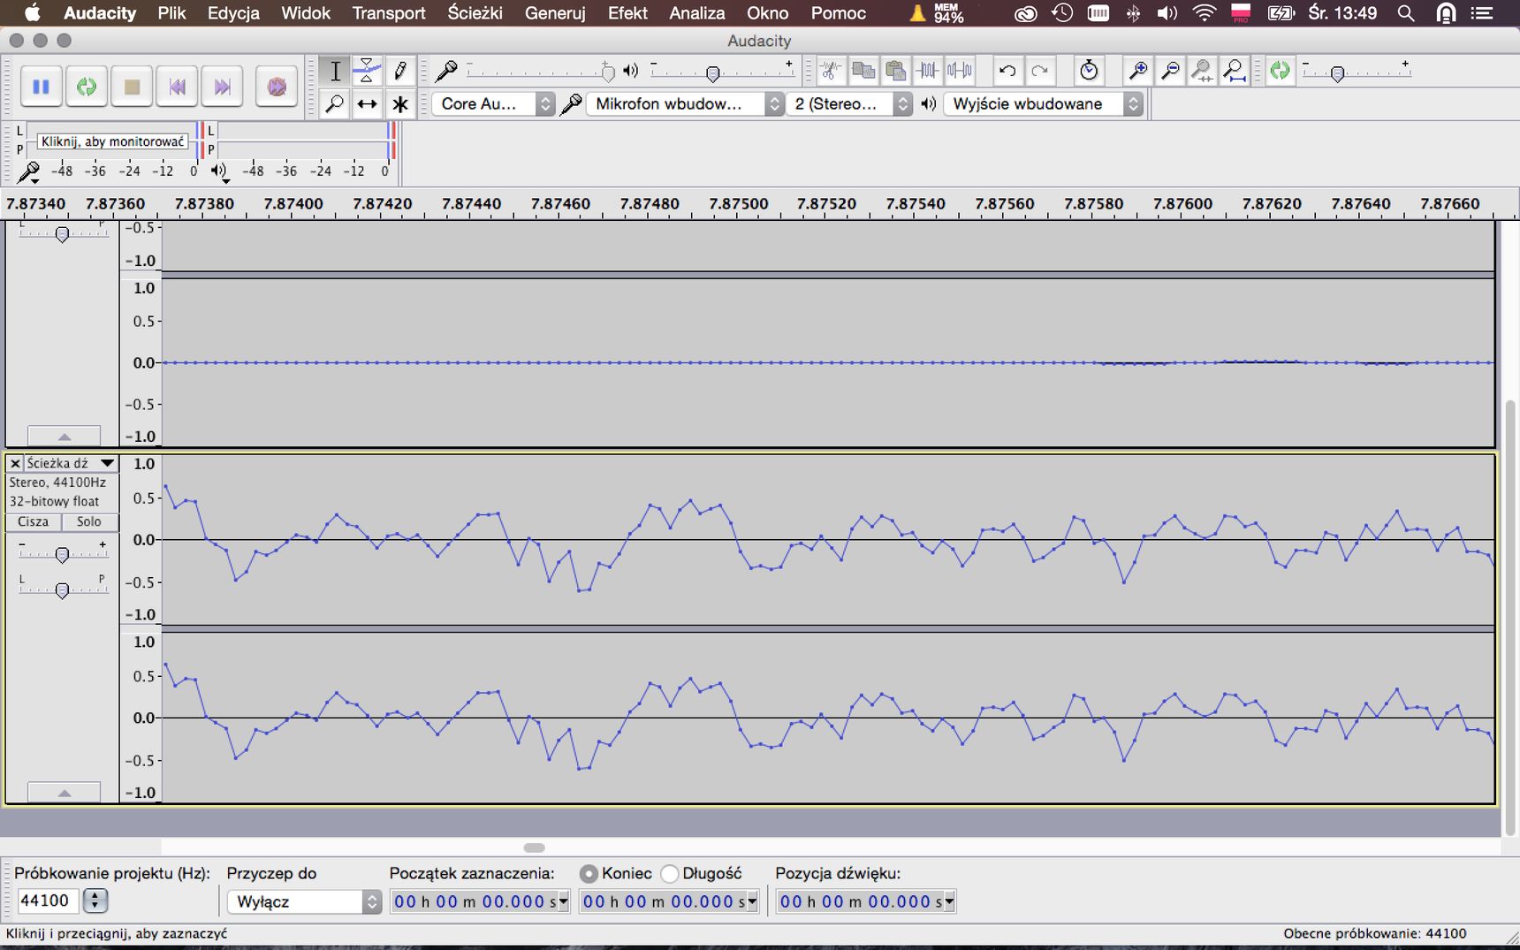Toggle the Solo button on track

(89, 521)
